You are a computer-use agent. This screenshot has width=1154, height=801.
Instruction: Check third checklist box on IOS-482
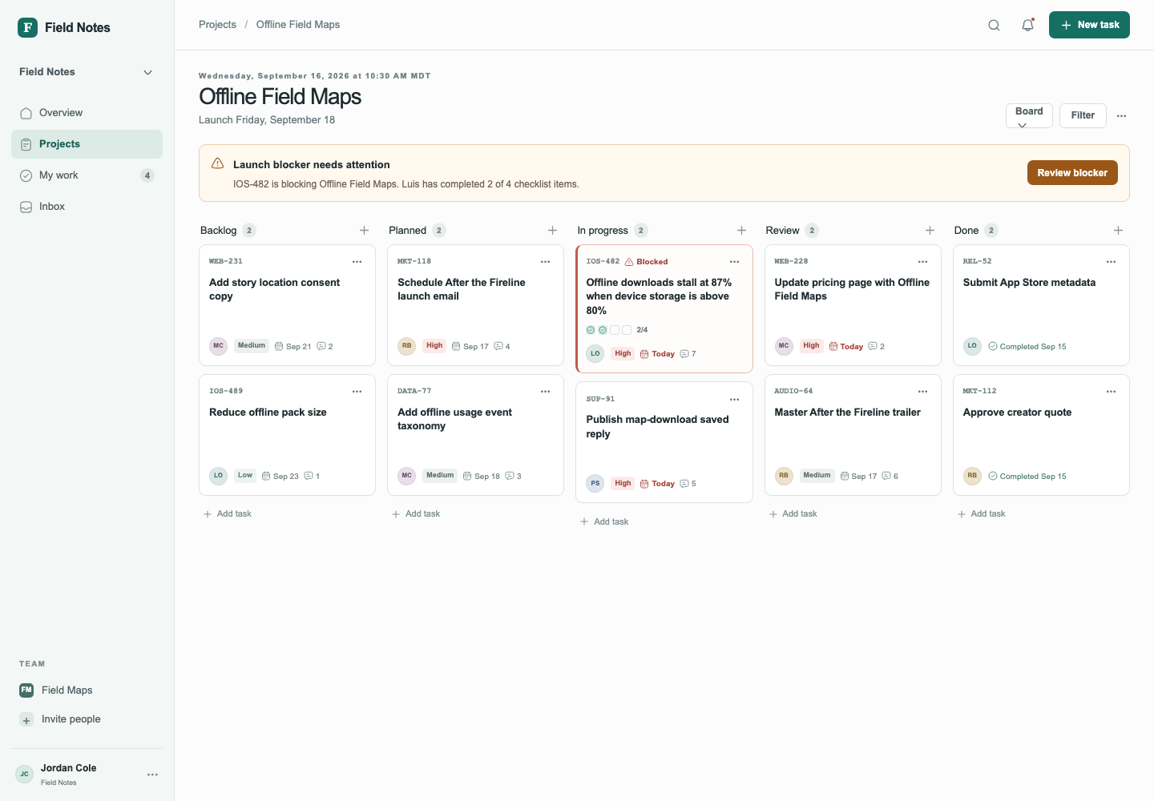(x=615, y=330)
